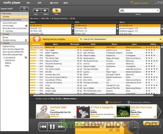The image size is (163, 134).
Task: Pause the current track
Action: coord(52,127)
